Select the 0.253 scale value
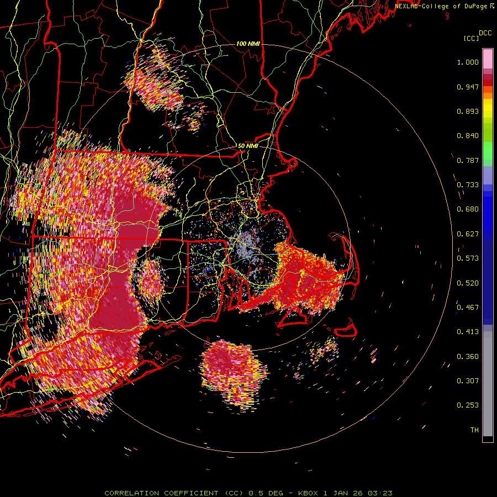497x497 pixels. coord(468,405)
